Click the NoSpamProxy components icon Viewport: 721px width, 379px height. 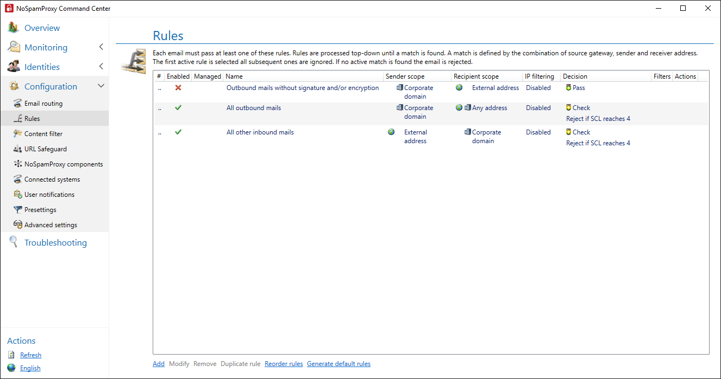pyautogui.click(x=18, y=164)
